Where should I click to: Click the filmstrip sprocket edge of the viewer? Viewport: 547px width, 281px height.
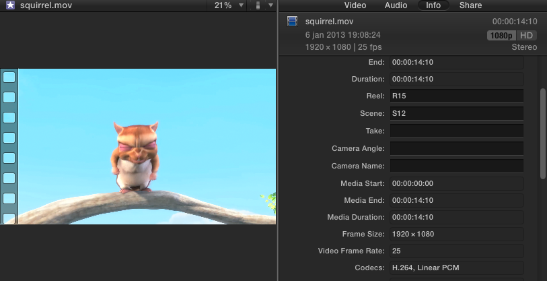pos(9,146)
